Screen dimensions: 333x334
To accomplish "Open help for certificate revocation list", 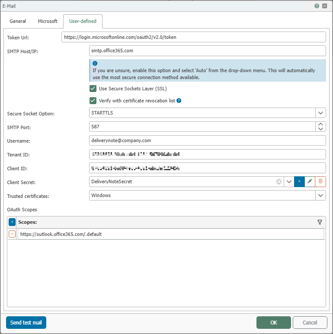I will pyautogui.click(x=179, y=101).
